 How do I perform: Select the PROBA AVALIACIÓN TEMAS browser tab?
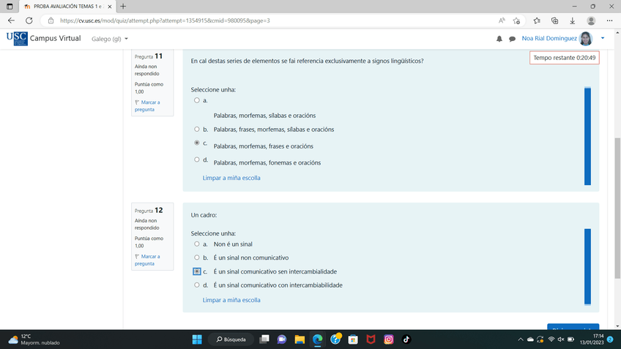(67, 7)
